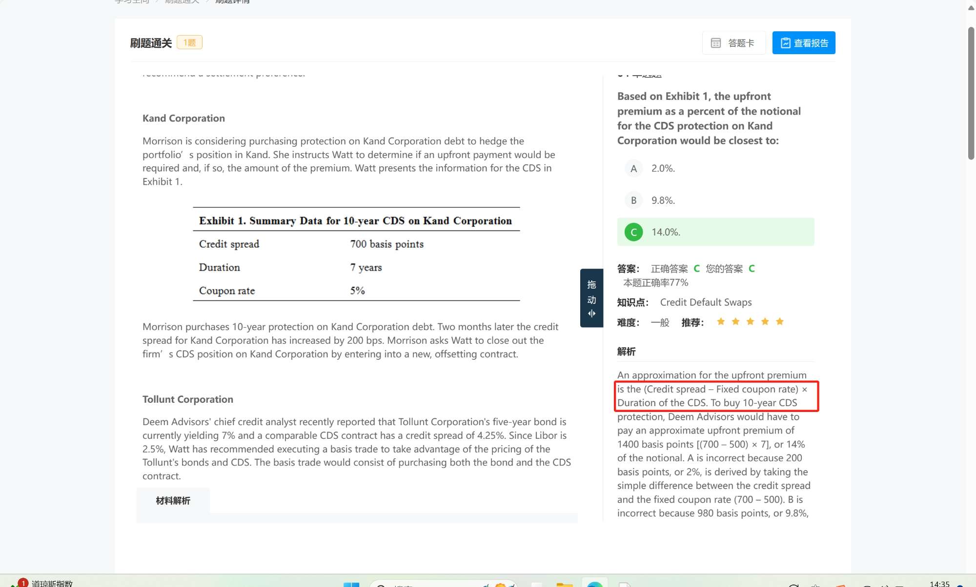Click the third recommendation star
Image resolution: width=976 pixels, height=587 pixels.
click(x=750, y=321)
